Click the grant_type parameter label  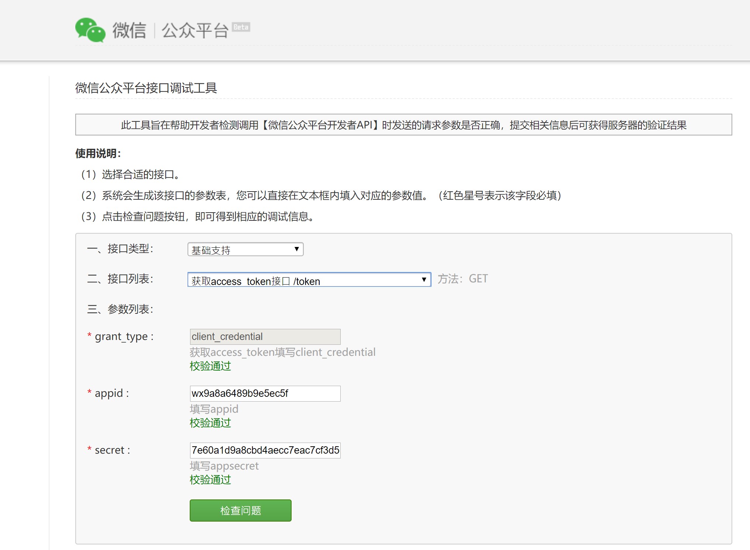pyautogui.click(x=121, y=337)
